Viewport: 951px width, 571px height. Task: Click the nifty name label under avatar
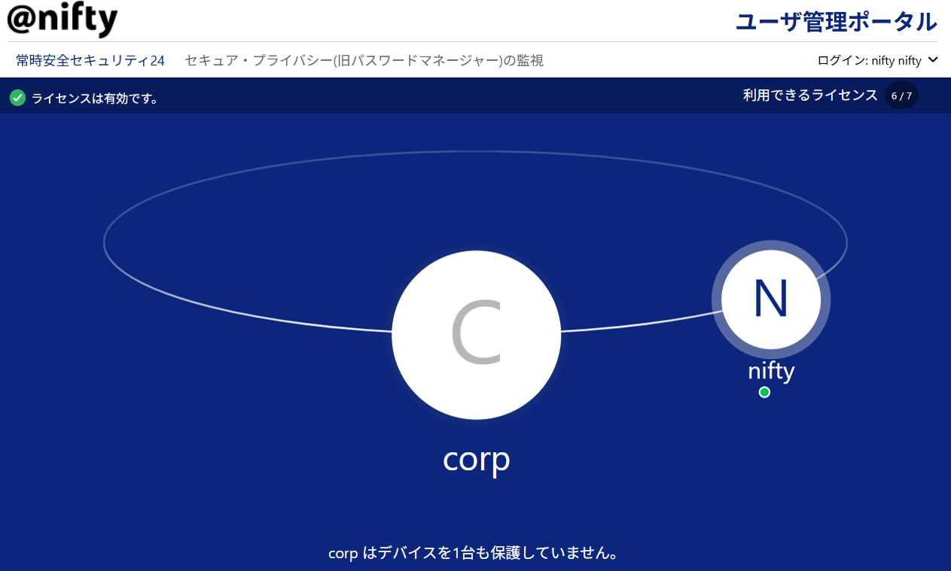tap(771, 371)
